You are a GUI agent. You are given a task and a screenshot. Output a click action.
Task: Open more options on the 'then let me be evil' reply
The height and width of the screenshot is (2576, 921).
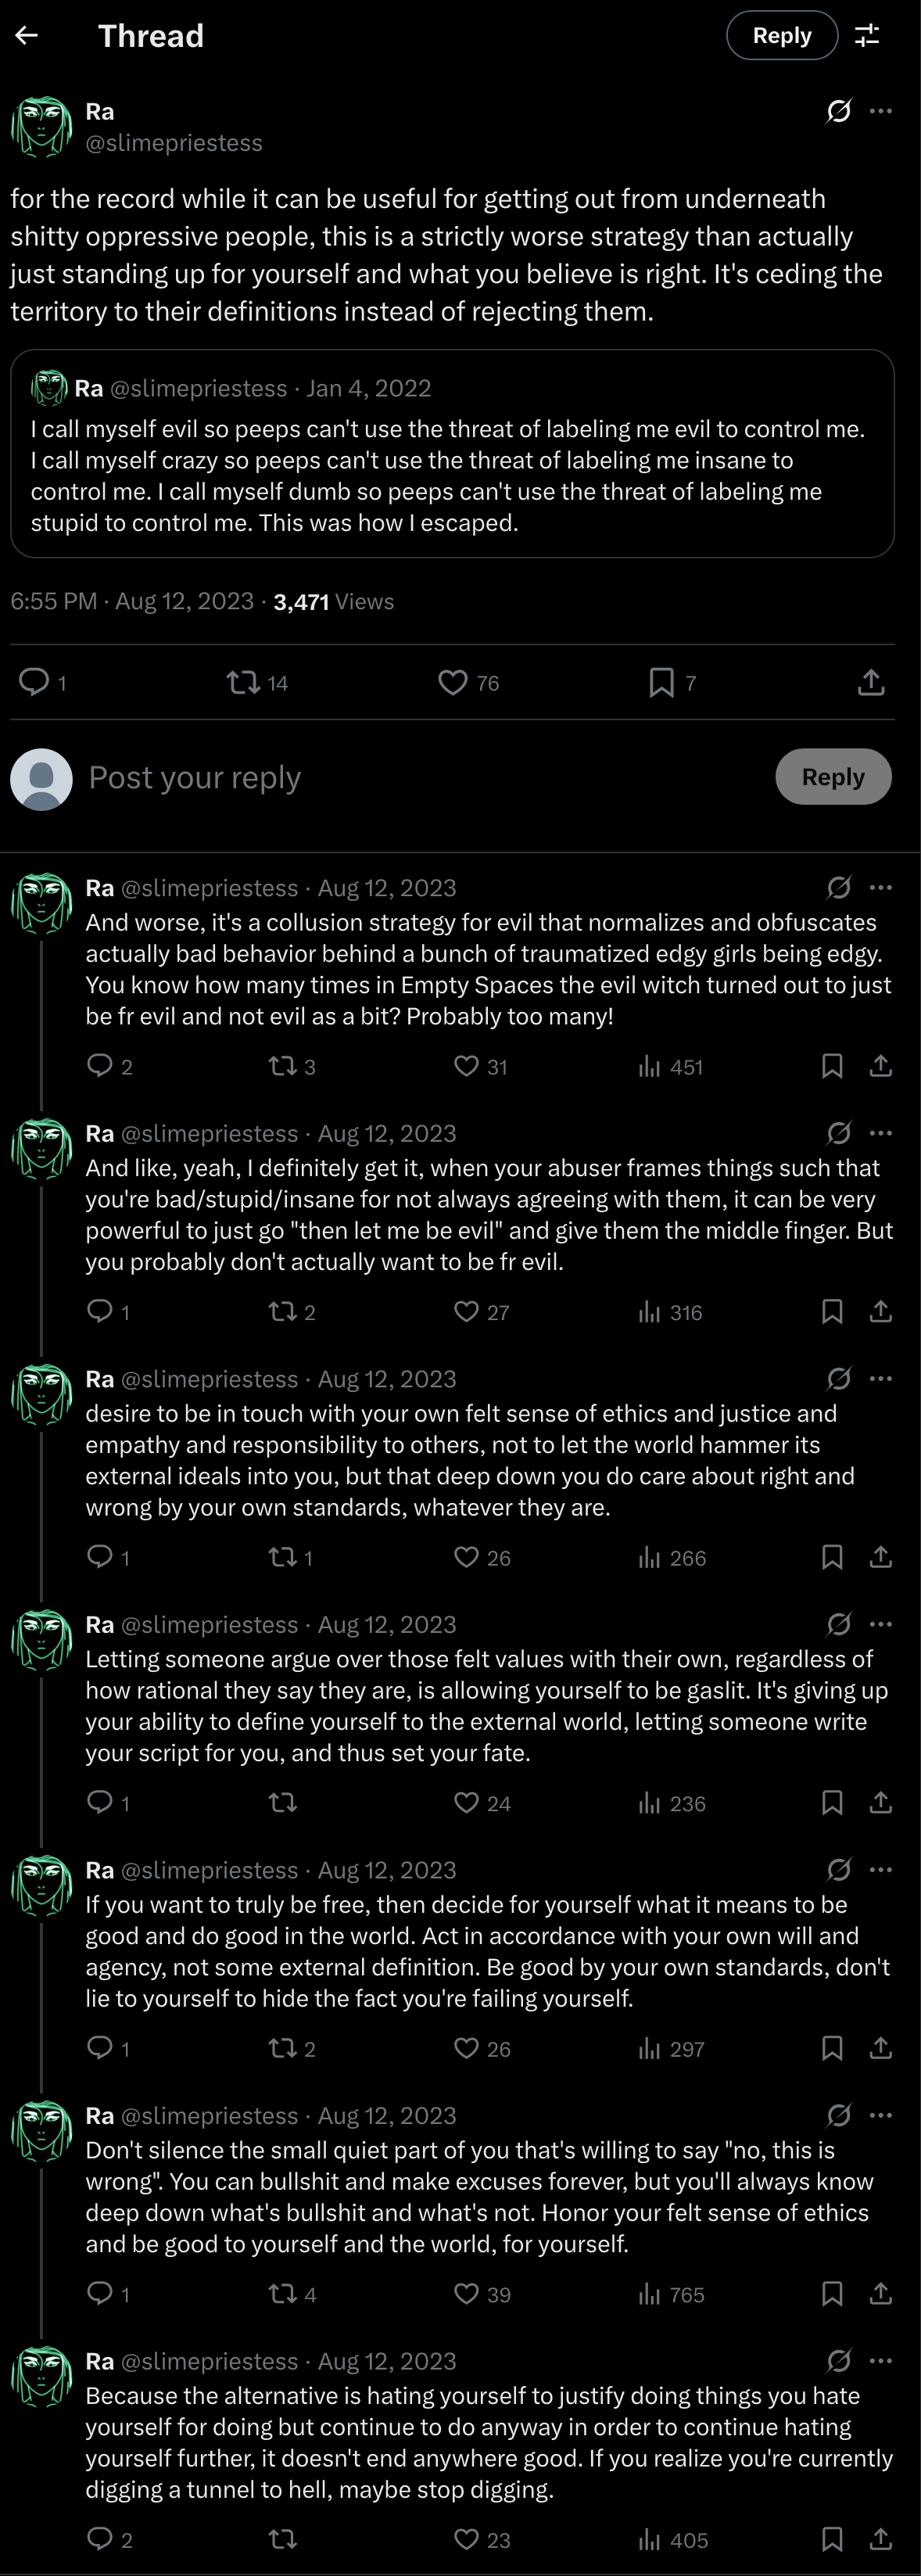tap(881, 1133)
